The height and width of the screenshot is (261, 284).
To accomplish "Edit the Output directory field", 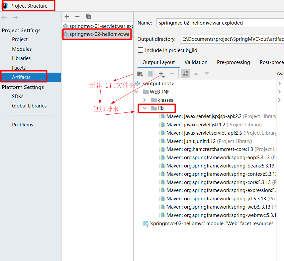I will click(232, 39).
